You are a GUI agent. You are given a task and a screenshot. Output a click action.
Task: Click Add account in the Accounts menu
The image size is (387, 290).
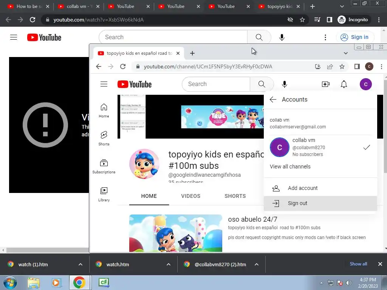point(320,188)
